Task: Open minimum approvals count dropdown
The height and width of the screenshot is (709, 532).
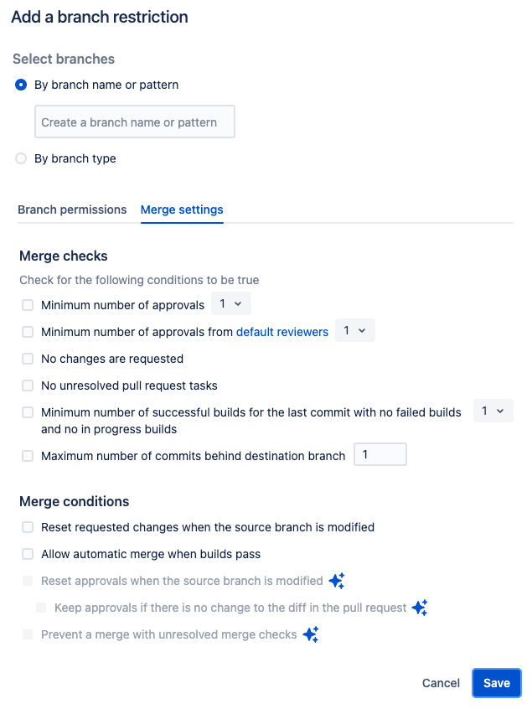Action: [230, 304]
